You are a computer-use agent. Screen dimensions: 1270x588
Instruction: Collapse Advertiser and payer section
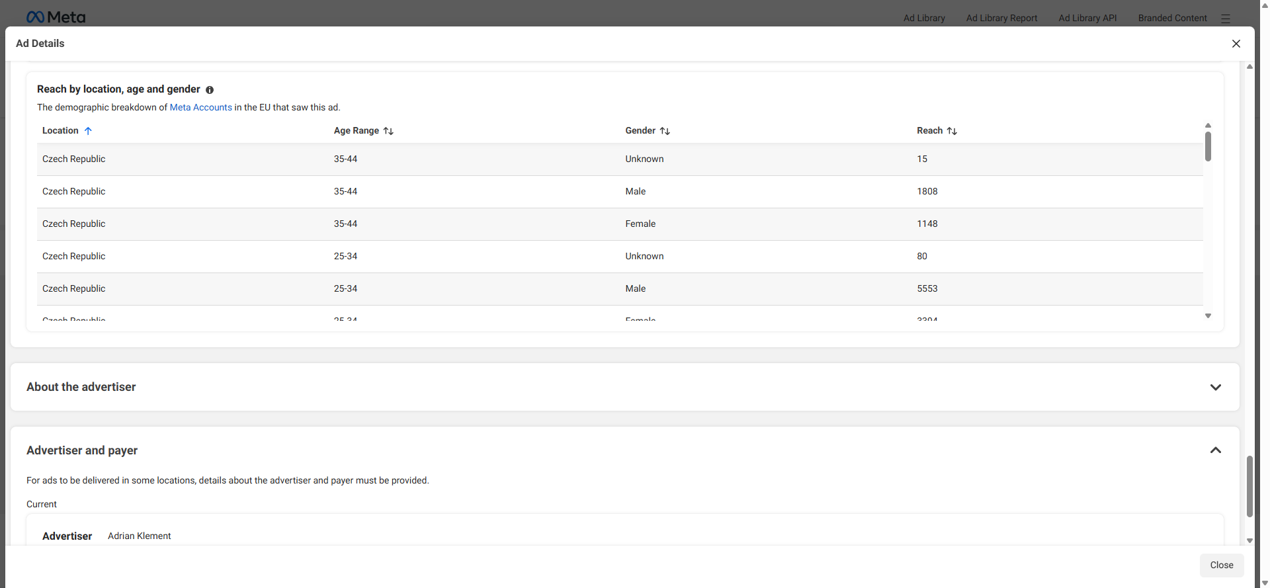[x=1215, y=450]
